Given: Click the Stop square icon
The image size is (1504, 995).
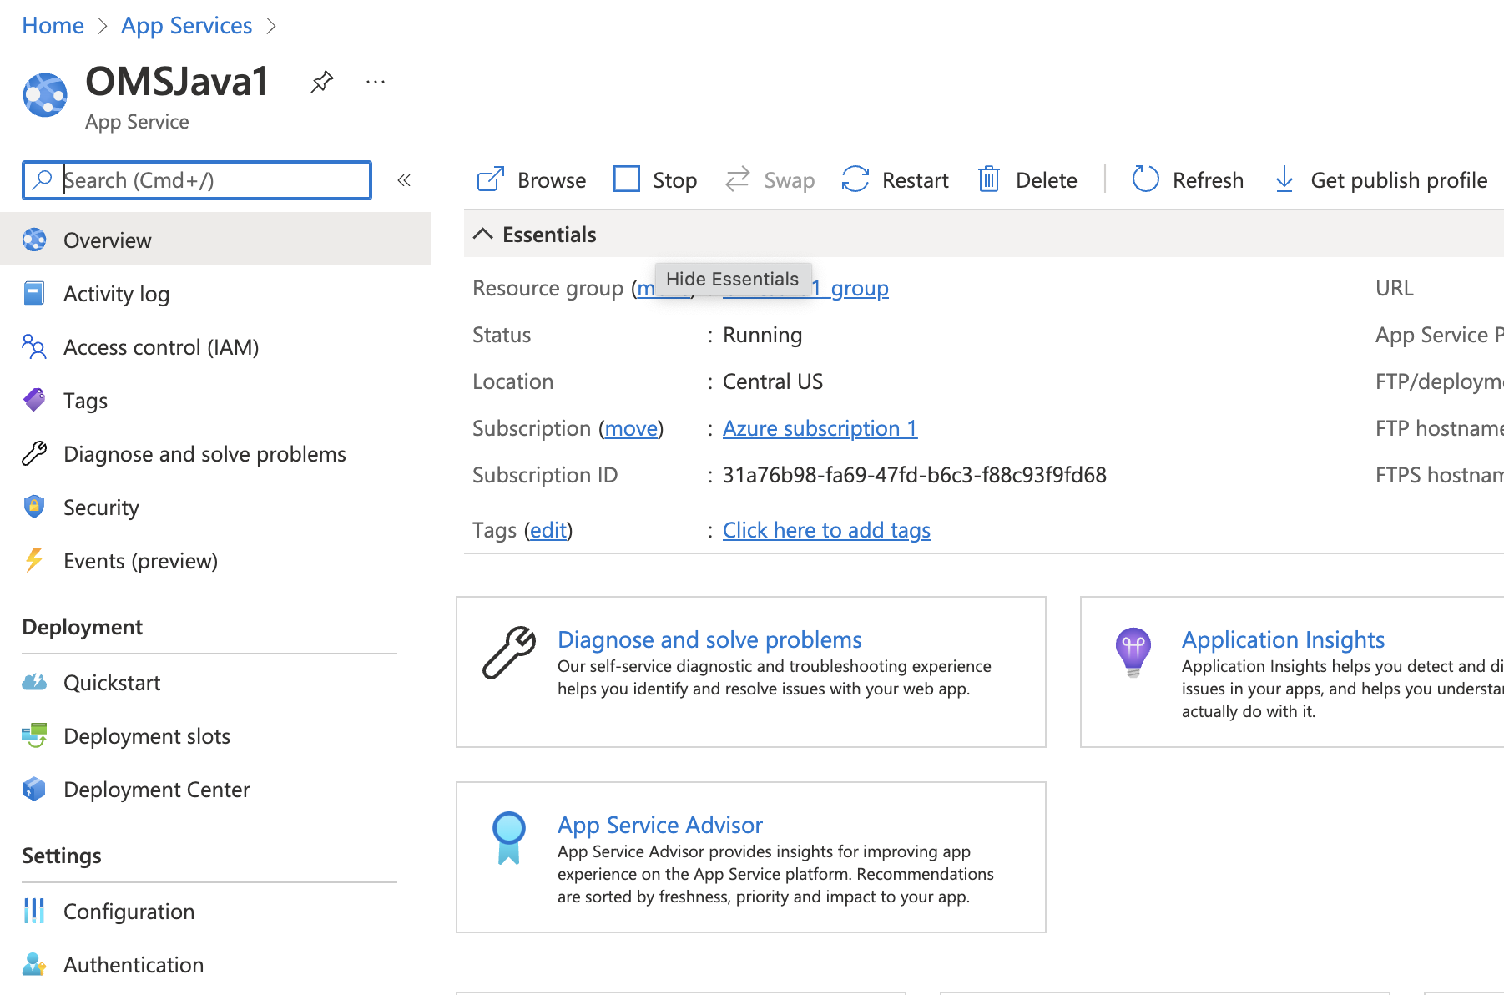Looking at the screenshot, I should coord(627,179).
